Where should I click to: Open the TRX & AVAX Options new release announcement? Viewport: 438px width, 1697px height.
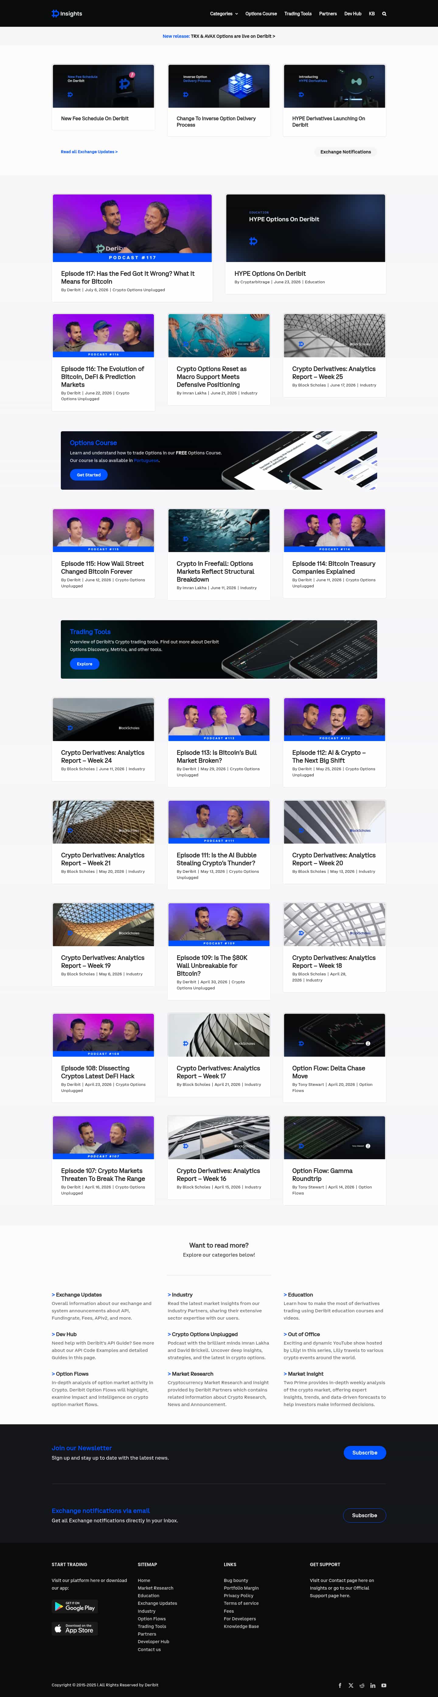click(219, 36)
